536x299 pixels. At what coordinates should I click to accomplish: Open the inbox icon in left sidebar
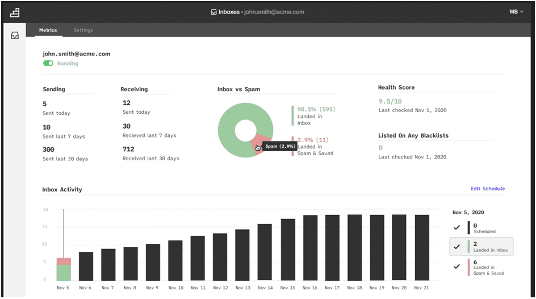click(15, 36)
